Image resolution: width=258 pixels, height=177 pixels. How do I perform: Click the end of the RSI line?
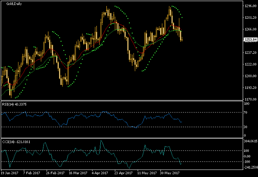click(182, 122)
